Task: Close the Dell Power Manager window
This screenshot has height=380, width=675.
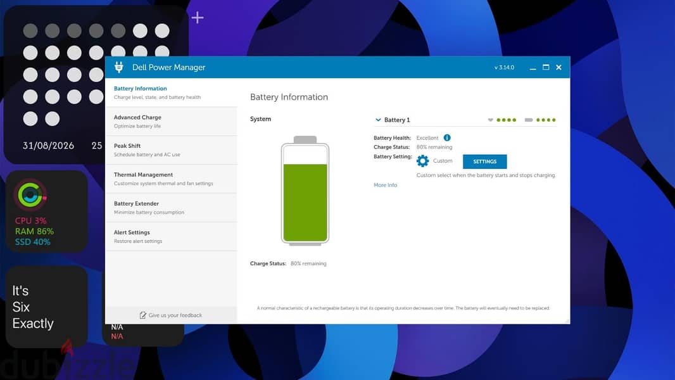Action: tap(558, 68)
